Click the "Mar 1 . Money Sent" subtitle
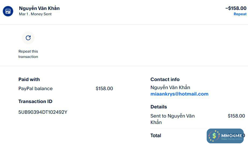Viewport: 248px width, 146px height. coord(35,14)
